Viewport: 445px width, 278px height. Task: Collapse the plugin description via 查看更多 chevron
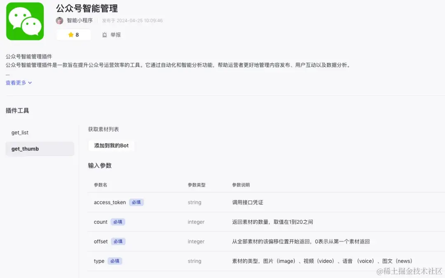click(30, 82)
